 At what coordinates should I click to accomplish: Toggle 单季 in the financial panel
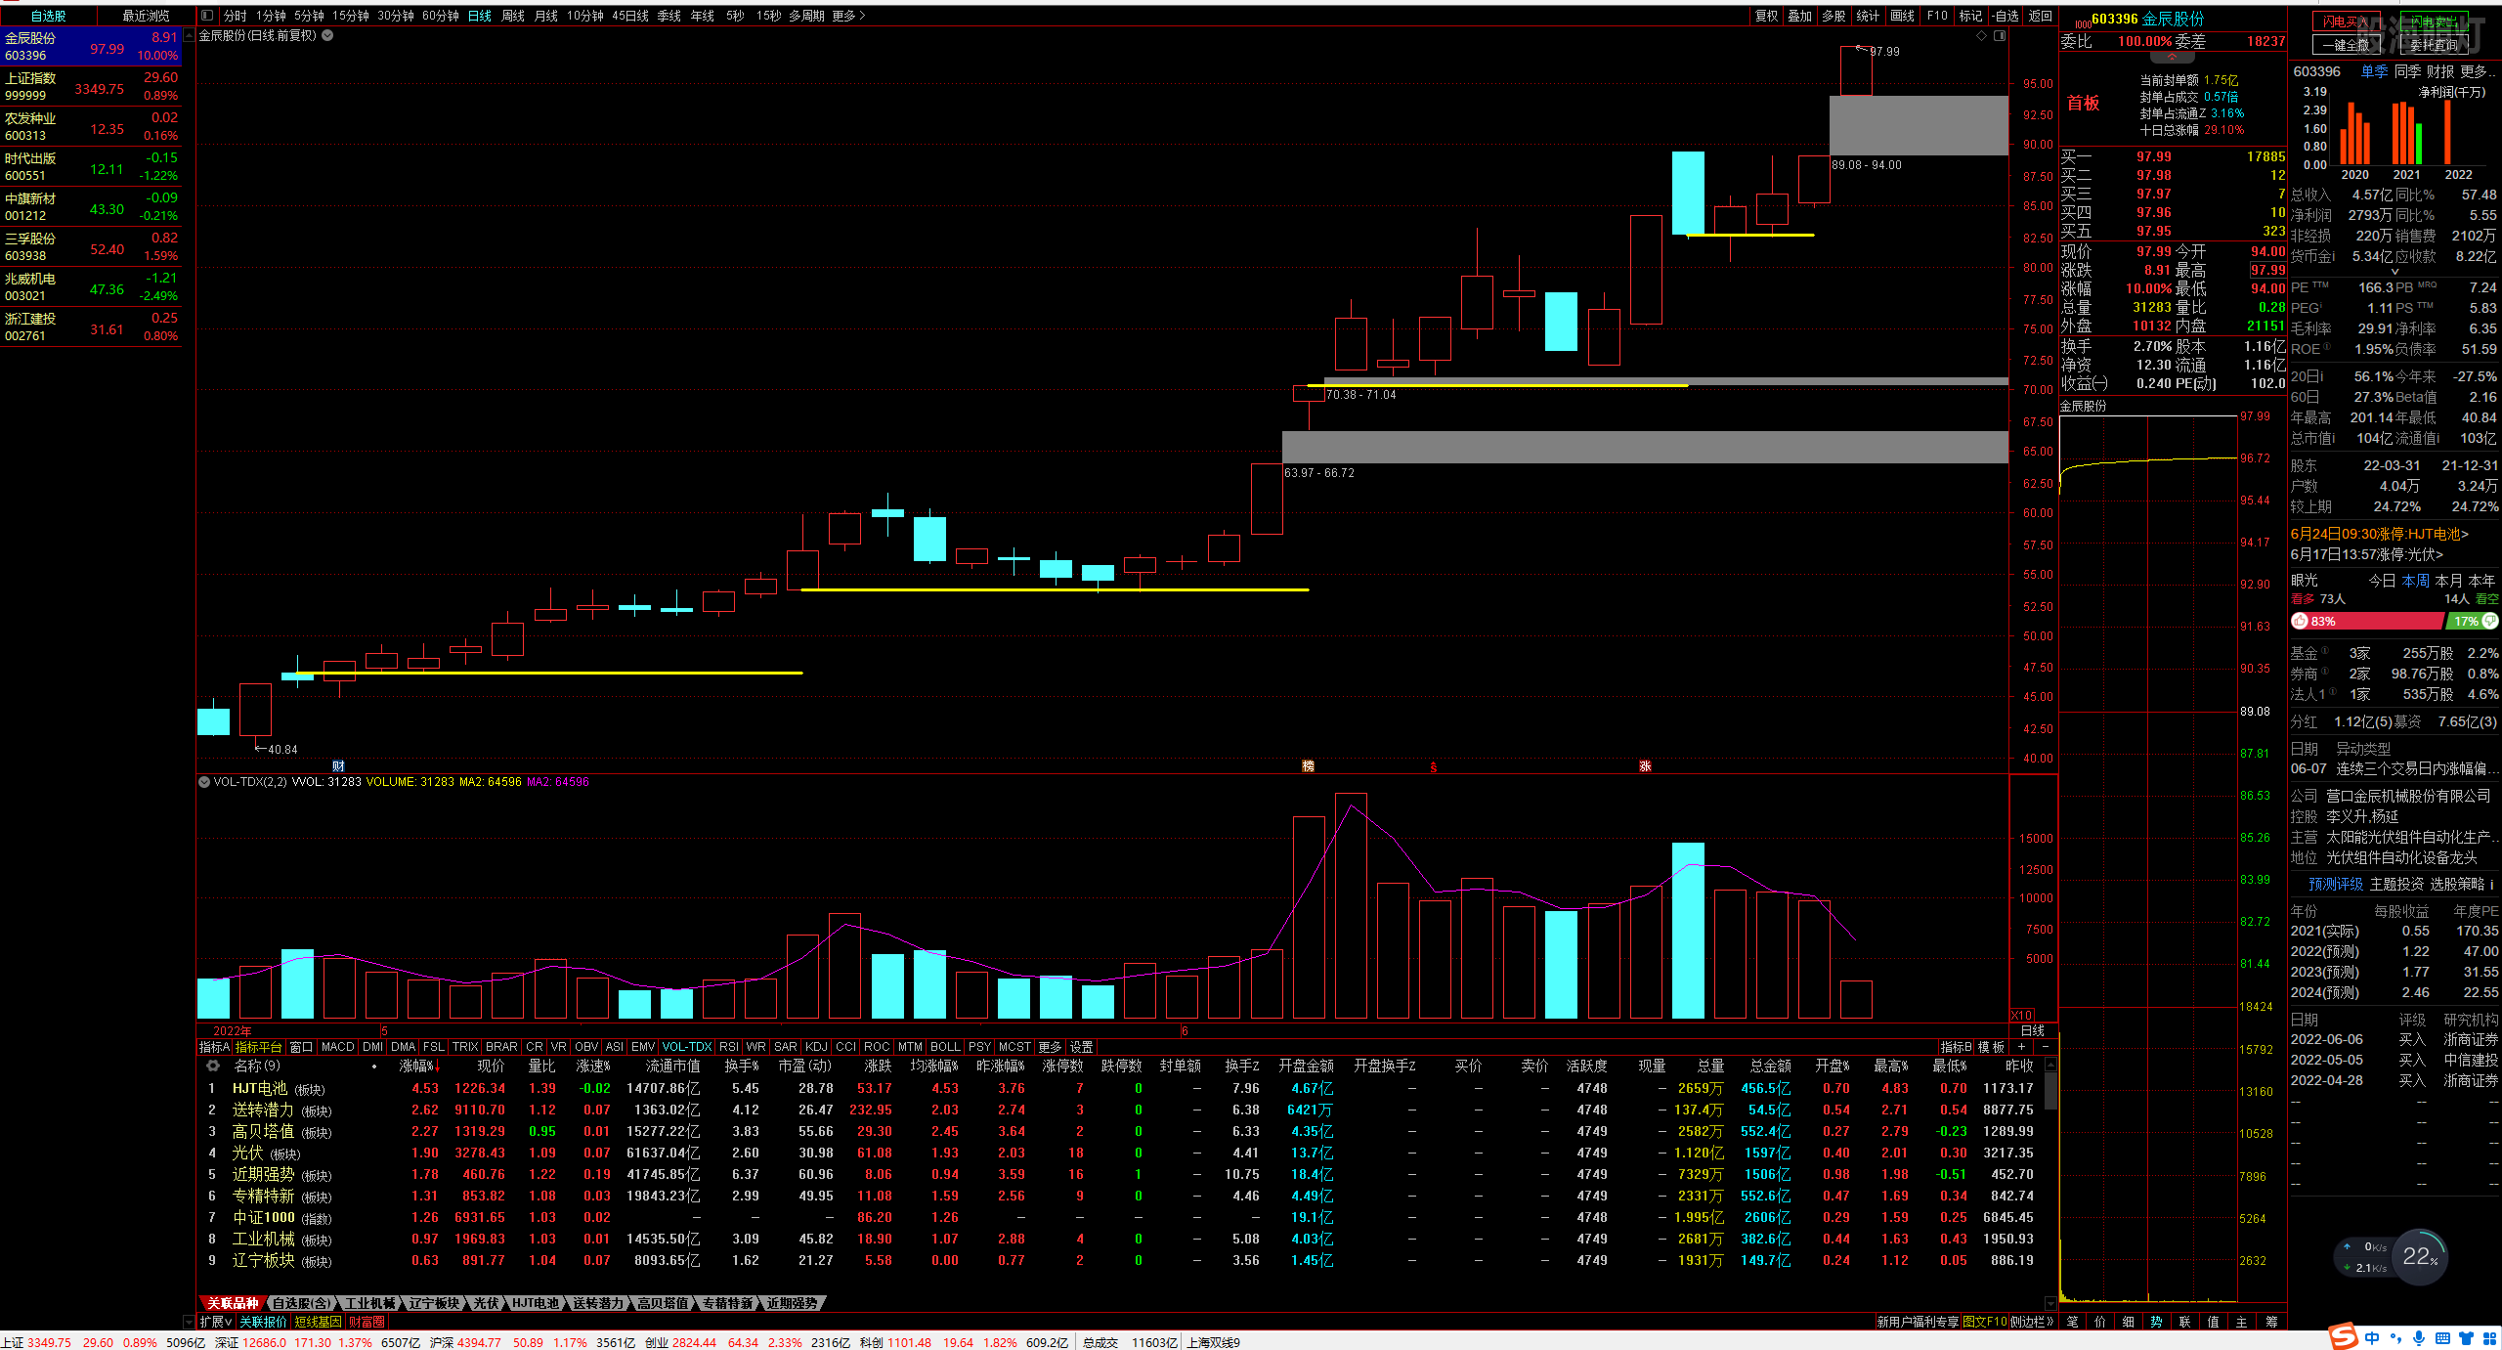(x=2374, y=71)
